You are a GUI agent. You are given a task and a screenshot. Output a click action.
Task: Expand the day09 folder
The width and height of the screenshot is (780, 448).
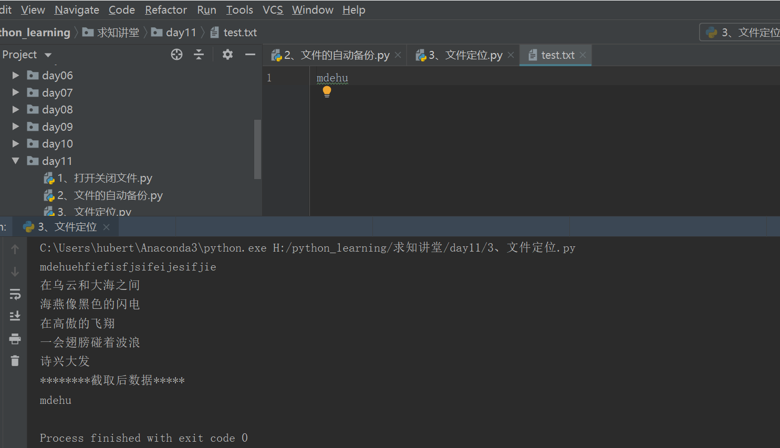tap(16, 127)
